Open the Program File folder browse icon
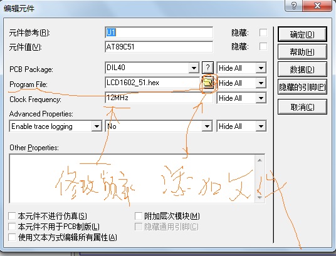This screenshot has height=256, width=336. (208, 83)
